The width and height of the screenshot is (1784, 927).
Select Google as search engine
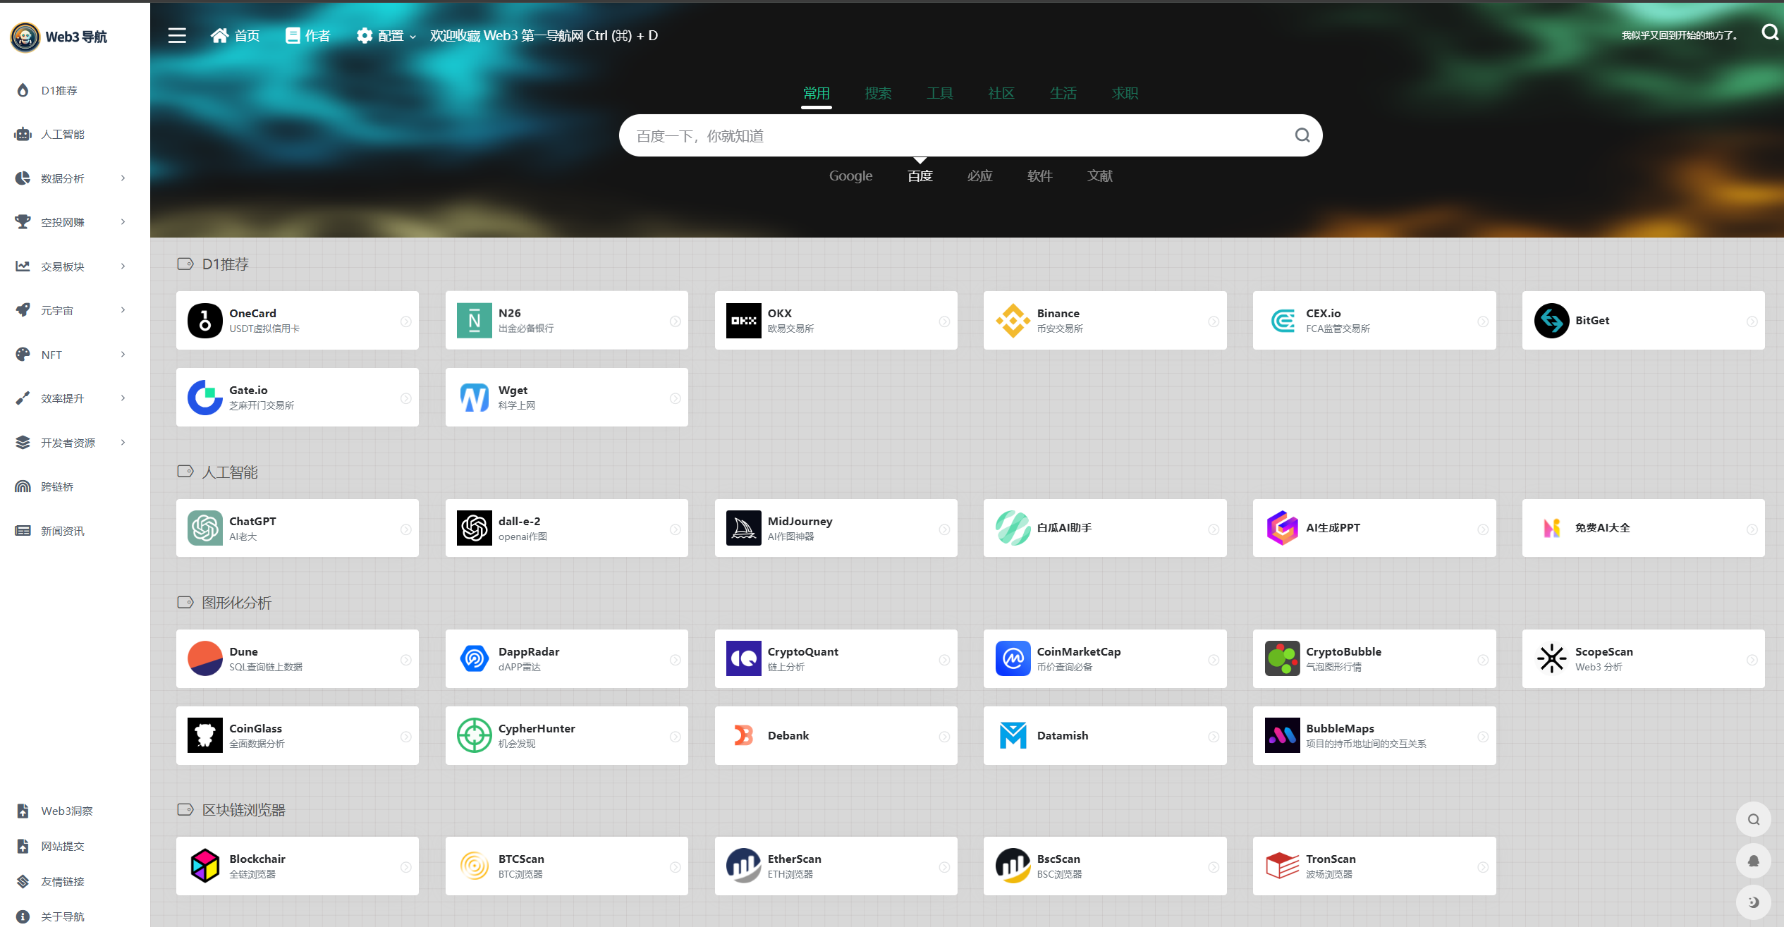pos(850,176)
